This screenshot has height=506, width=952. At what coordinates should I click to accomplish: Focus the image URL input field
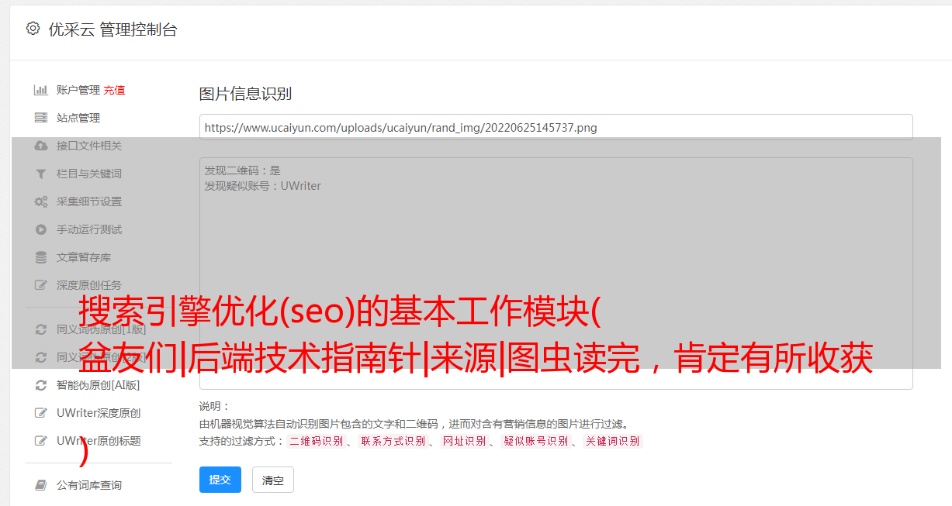[x=556, y=127]
